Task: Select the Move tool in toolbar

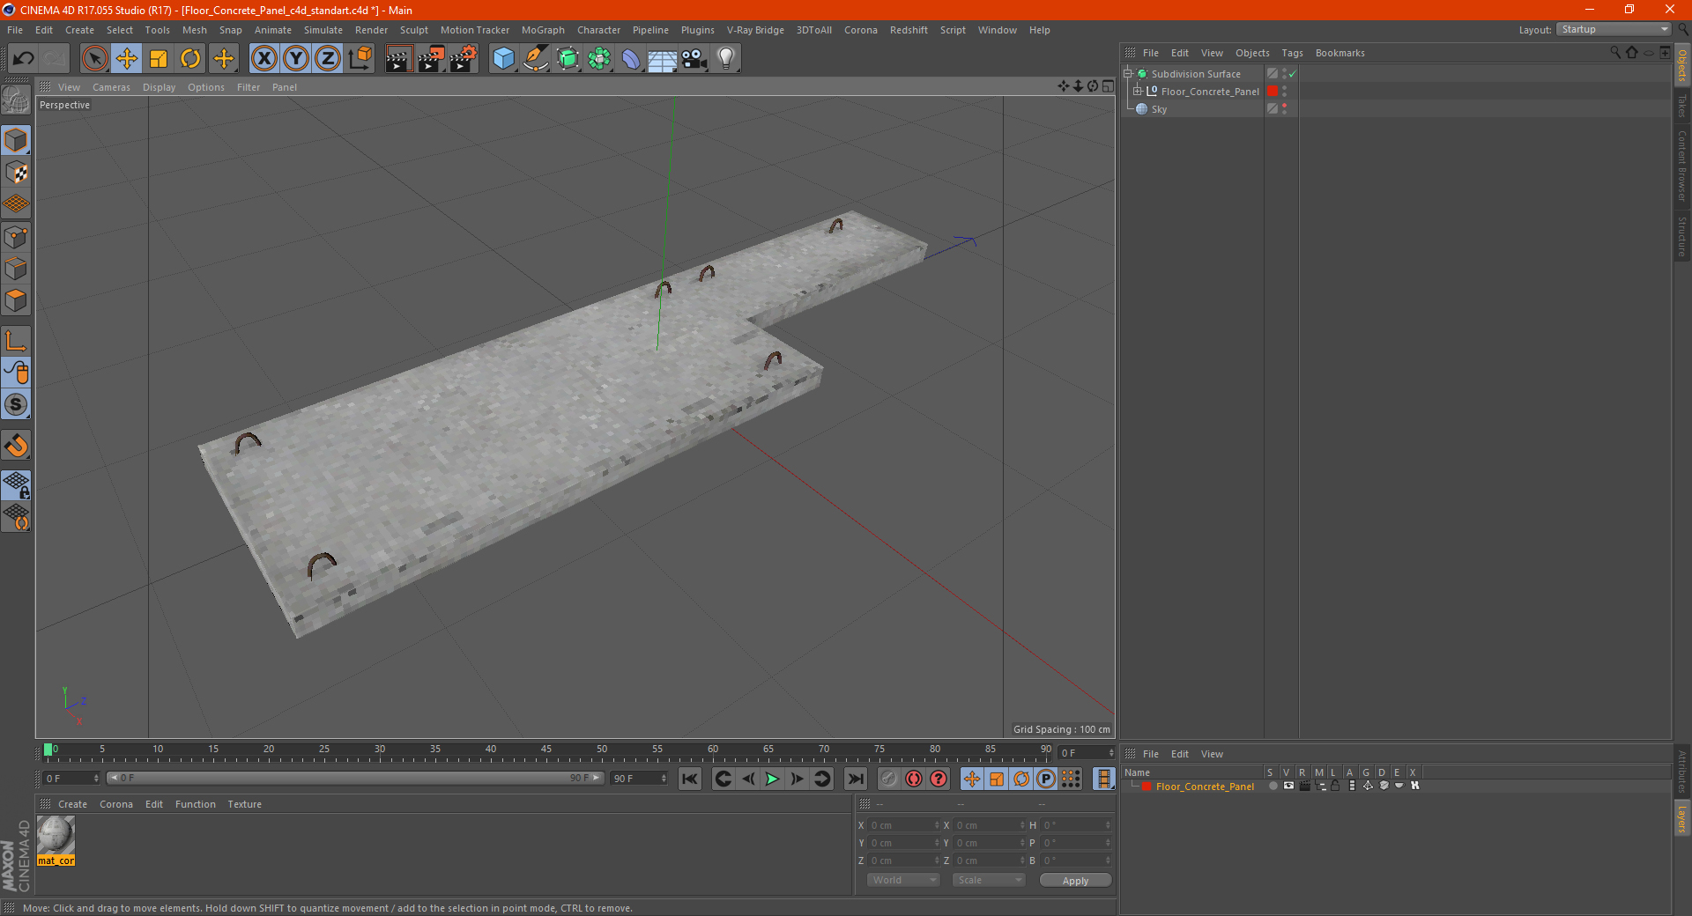Action: point(127,59)
